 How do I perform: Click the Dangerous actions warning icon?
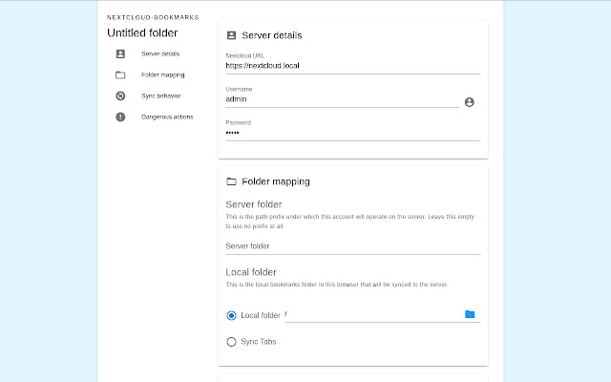point(120,117)
